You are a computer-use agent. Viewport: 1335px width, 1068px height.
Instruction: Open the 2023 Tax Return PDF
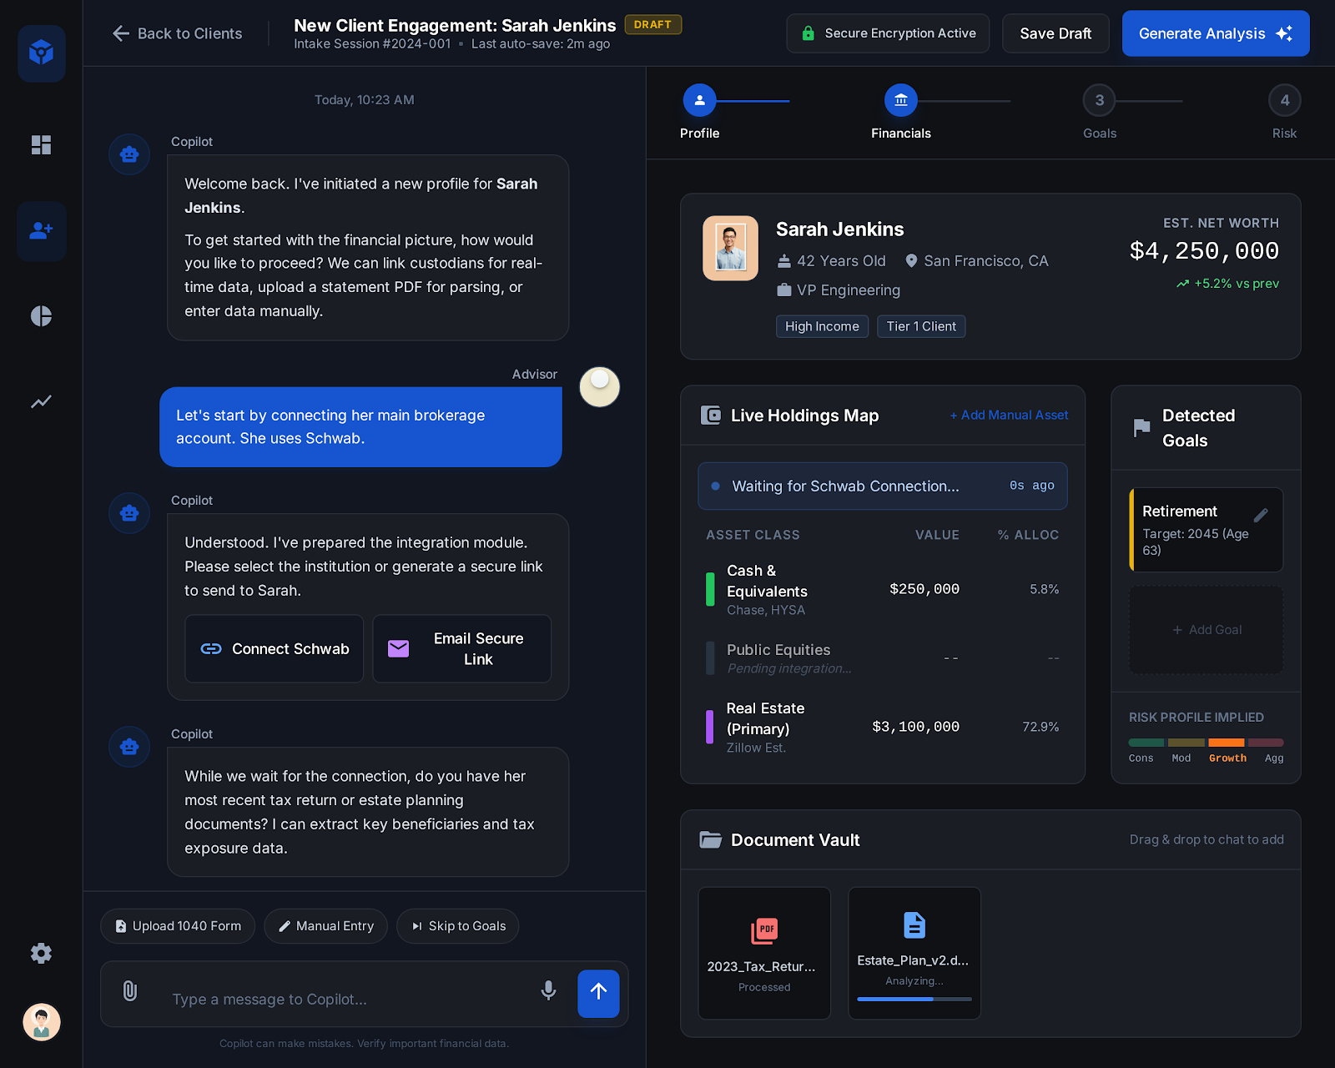764,953
